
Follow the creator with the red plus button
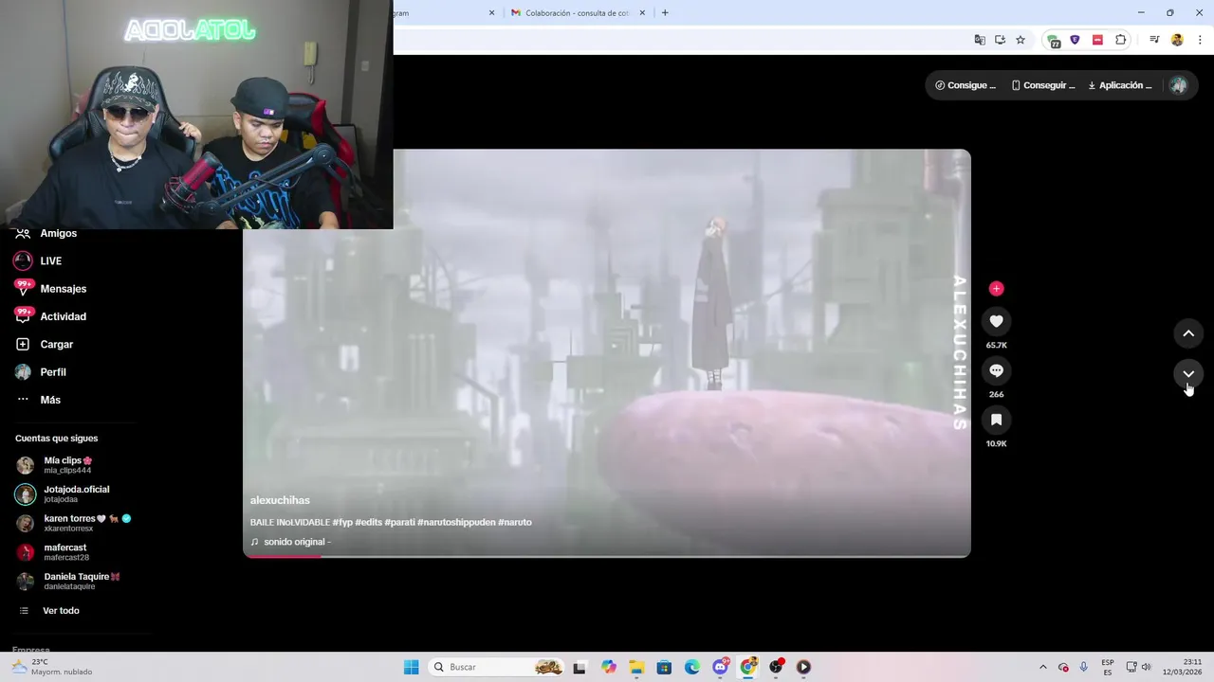tap(996, 288)
